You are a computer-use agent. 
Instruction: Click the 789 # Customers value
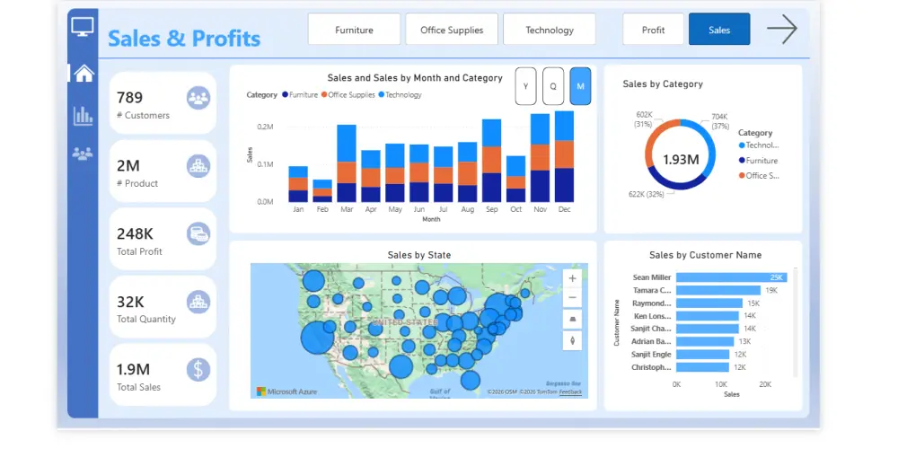[129, 98]
